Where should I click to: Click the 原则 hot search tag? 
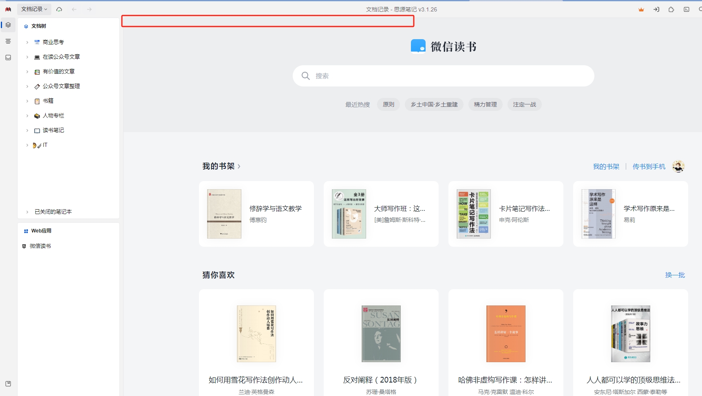pos(388,104)
